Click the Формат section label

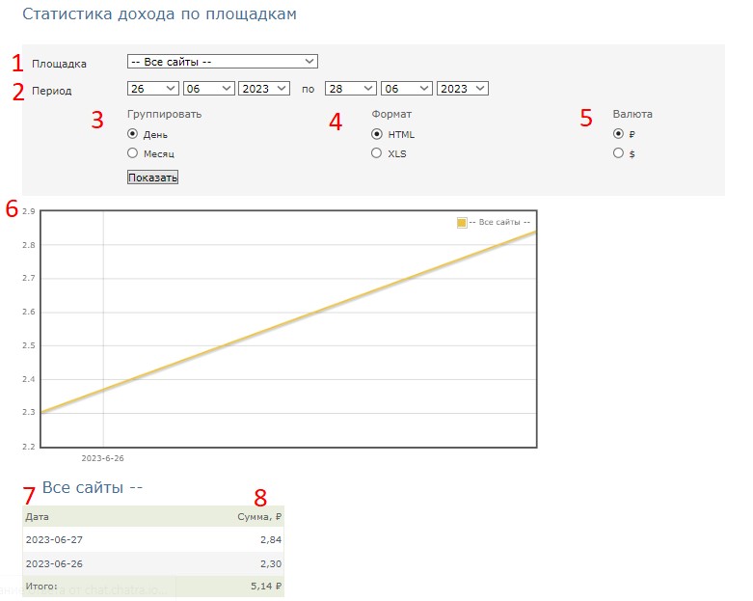click(x=391, y=115)
